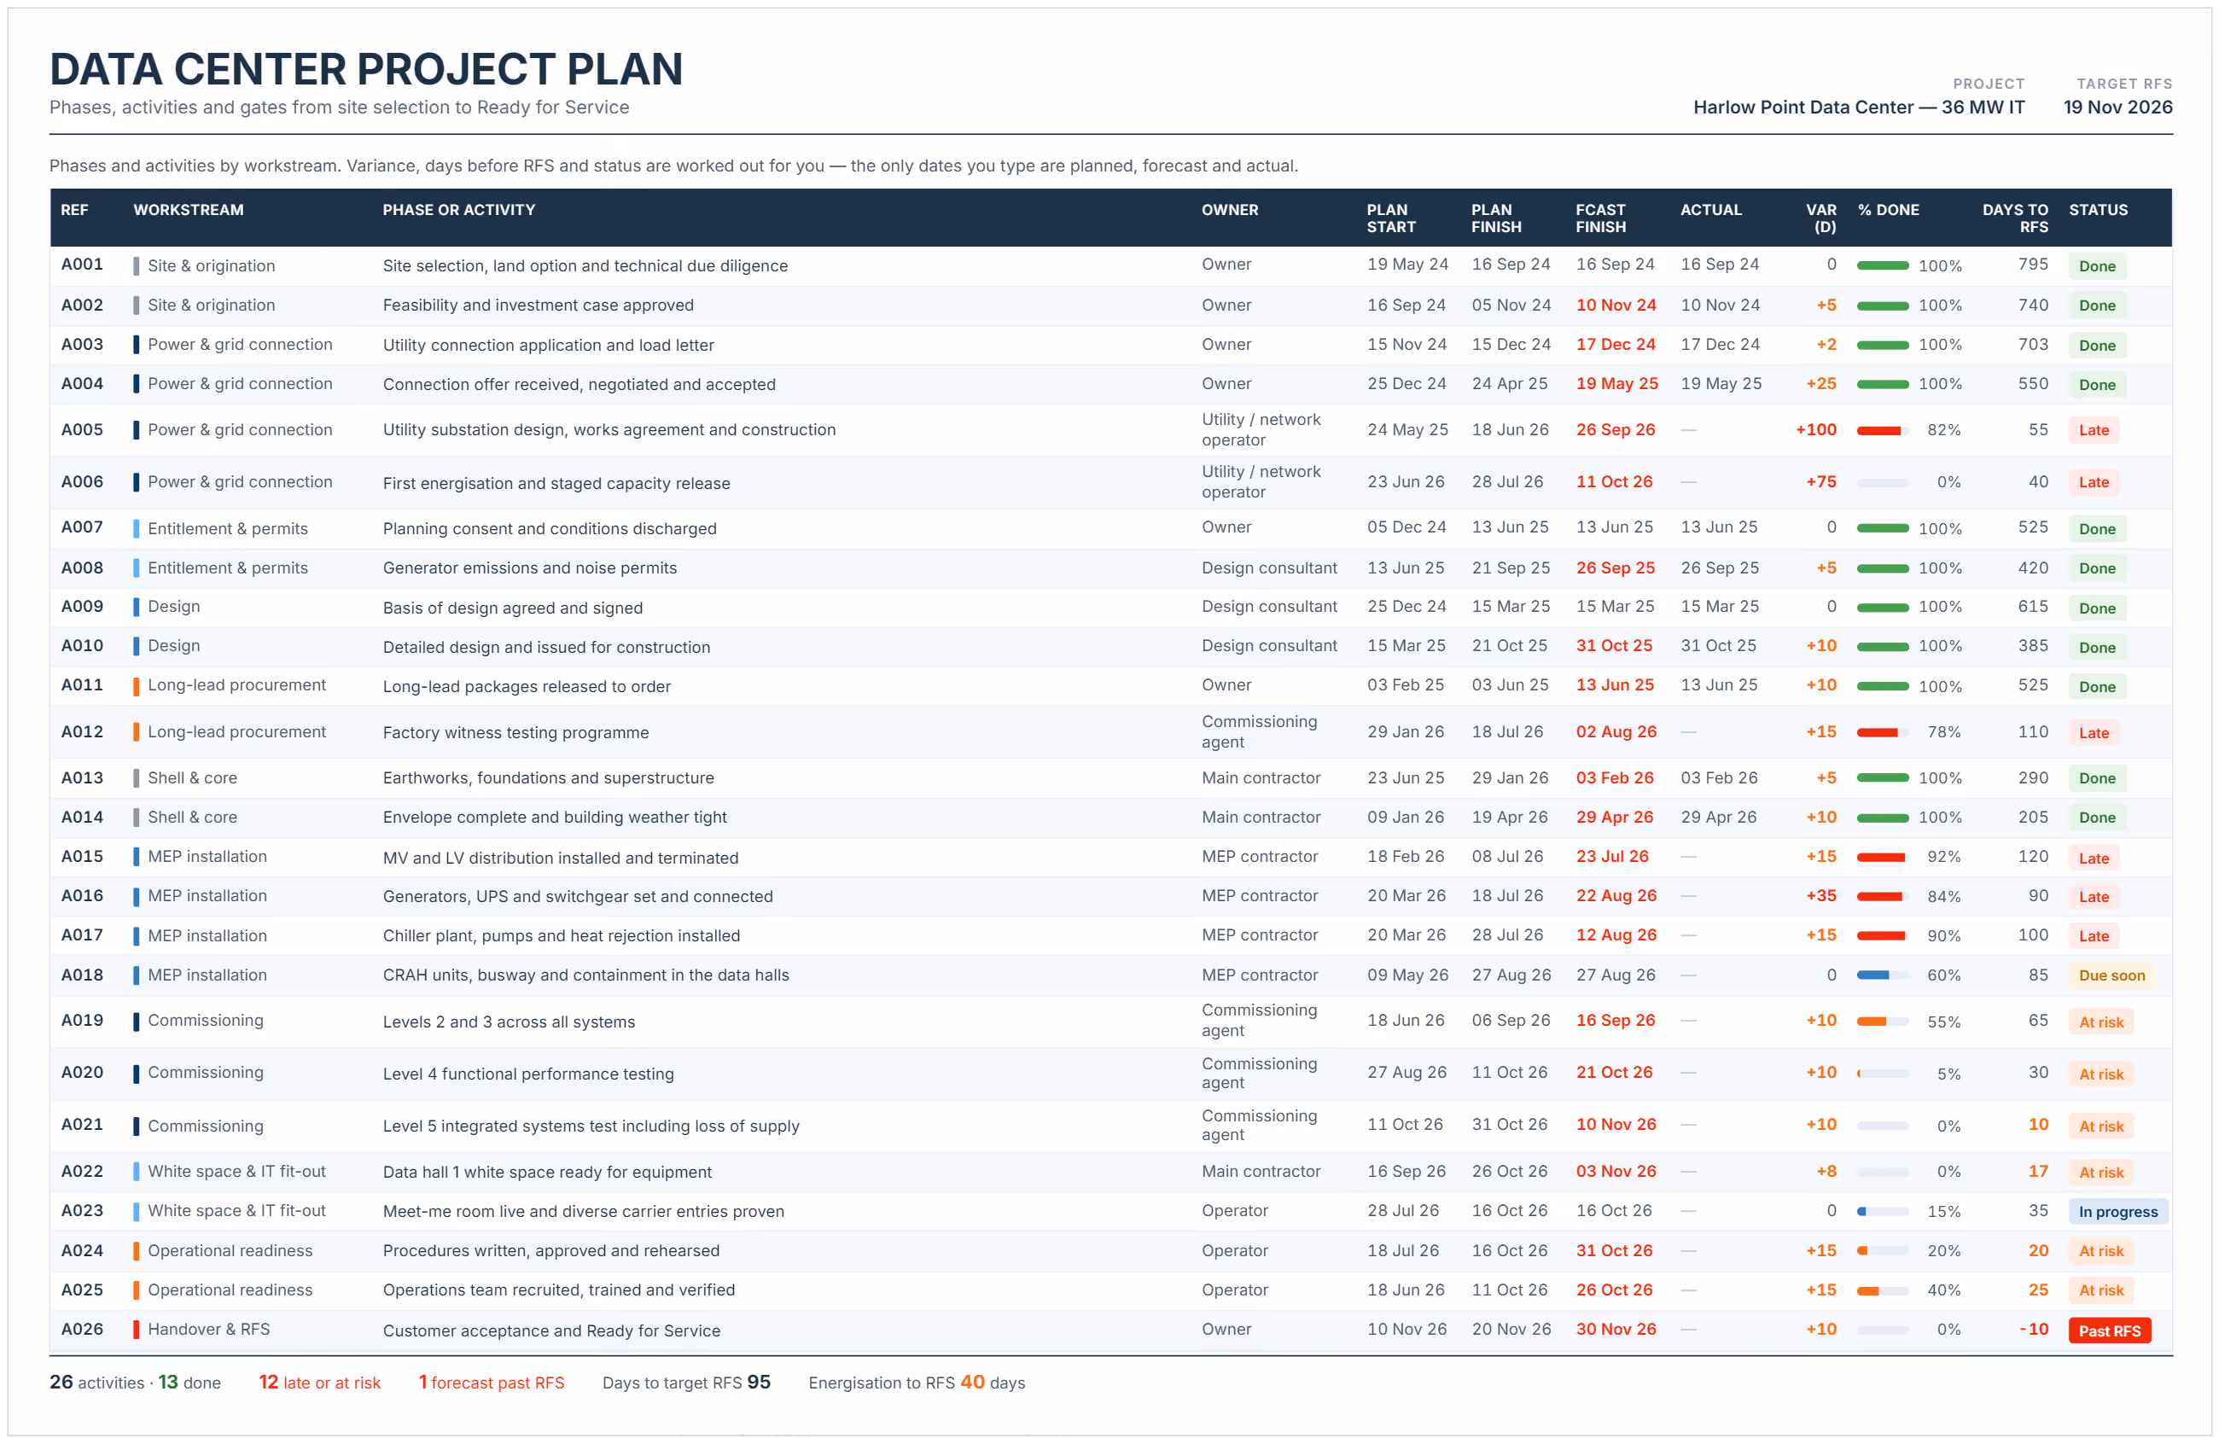Click 'First energisation and staged capacity release'
Screen dimensions: 2219x1438
[556, 483]
